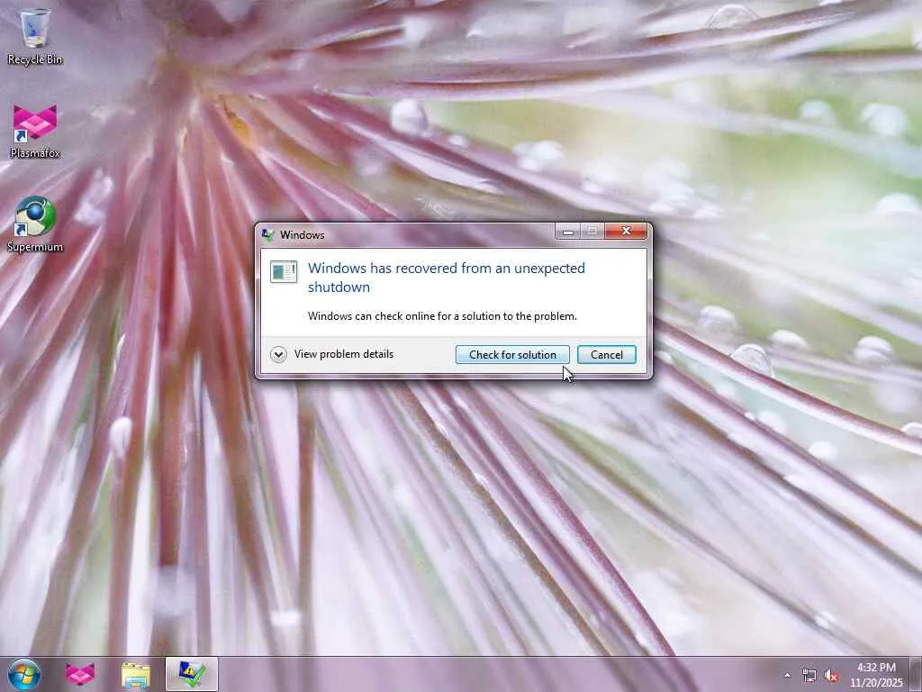Launch Plasmafox from the taskbar
This screenshot has height=692, width=922.
click(80, 674)
